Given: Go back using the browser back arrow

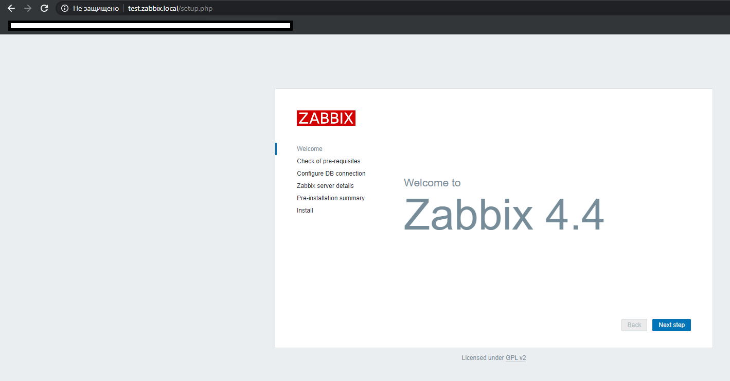Looking at the screenshot, I should pos(11,8).
